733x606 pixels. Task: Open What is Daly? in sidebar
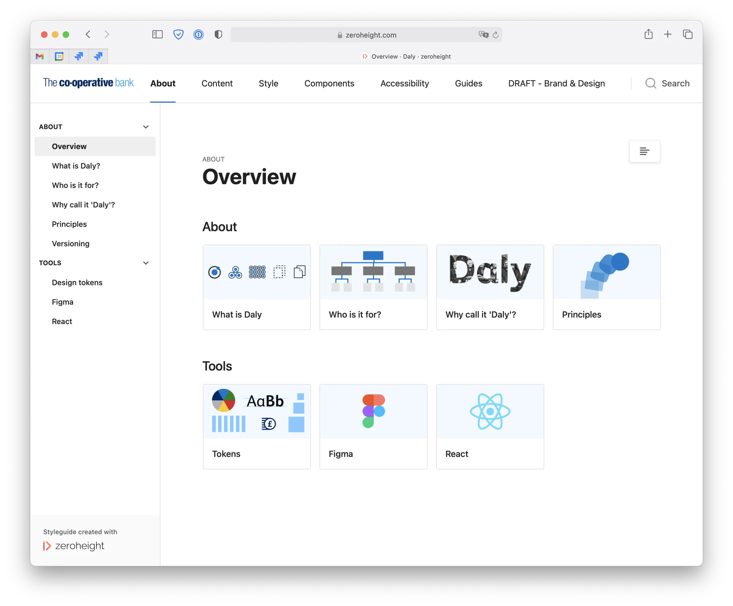tap(76, 166)
